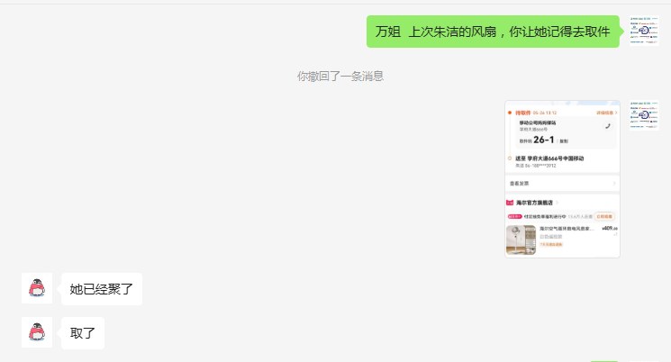Click the pickup code 26-1
Viewport: 671px width, 362px height.
tap(543, 140)
